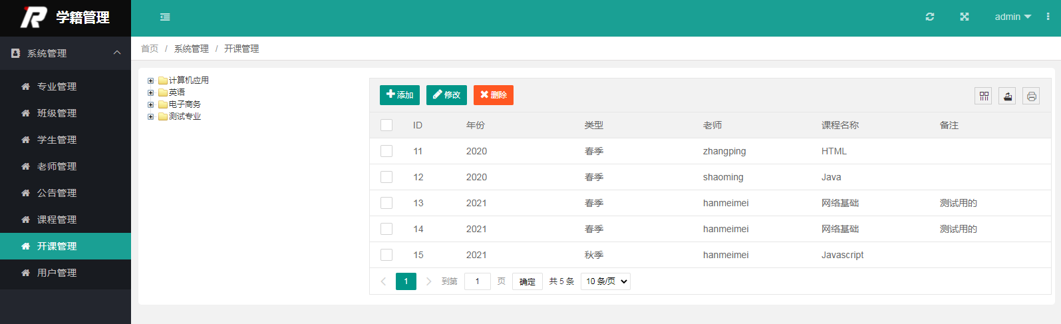Click folder icon for 计算机应用

[163, 81]
